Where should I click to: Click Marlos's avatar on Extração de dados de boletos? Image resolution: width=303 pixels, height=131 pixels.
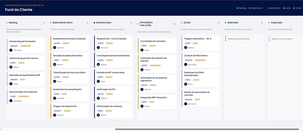coord(55,65)
